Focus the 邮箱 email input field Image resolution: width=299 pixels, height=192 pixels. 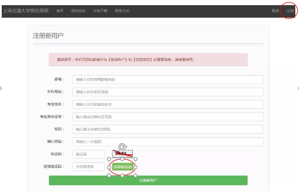pyautogui.click(x=168, y=79)
